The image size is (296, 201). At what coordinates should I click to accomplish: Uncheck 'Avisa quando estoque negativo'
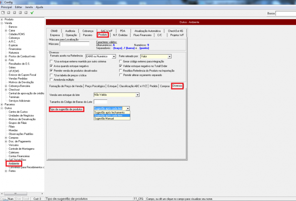[x=51, y=65]
